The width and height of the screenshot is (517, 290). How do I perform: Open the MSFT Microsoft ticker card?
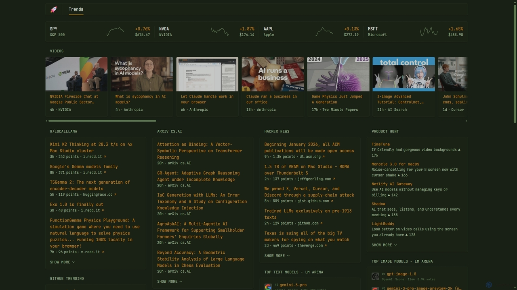[416, 32]
